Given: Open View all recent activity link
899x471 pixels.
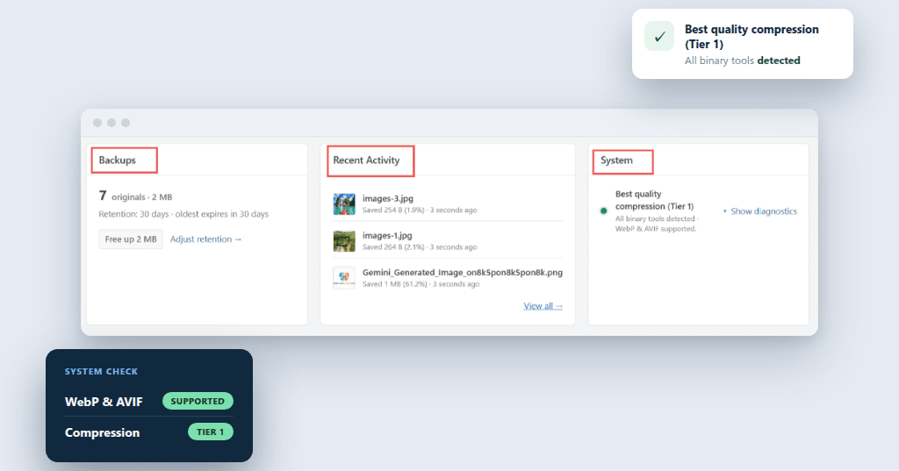Looking at the screenshot, I should [543, 306].
